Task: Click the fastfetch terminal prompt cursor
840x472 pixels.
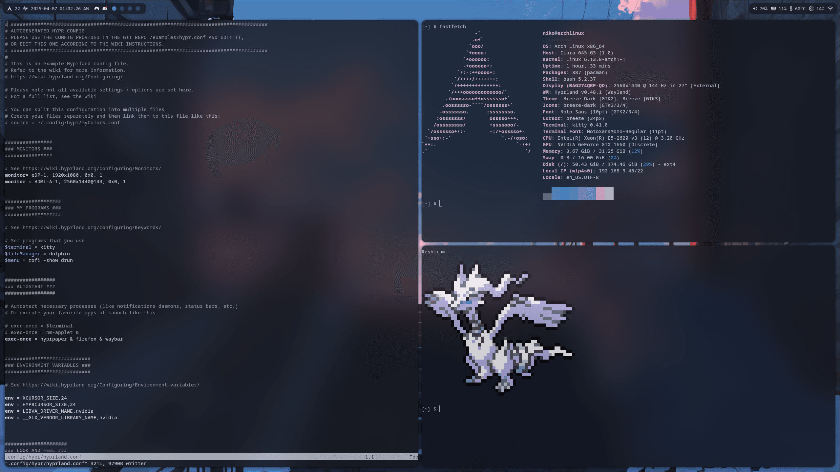Action: pos(441,204)
